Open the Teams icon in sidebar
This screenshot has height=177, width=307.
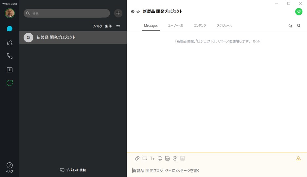[9, 43]
